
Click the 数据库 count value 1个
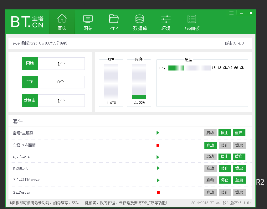pyautogui.click(x=61, y=100)
